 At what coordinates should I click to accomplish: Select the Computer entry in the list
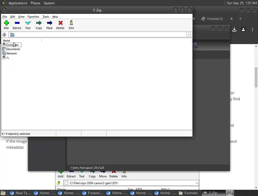[x=13, y=45]
